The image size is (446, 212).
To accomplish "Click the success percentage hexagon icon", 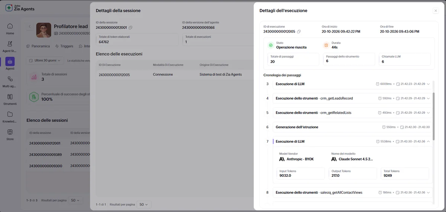I will [x=34, y=97].
